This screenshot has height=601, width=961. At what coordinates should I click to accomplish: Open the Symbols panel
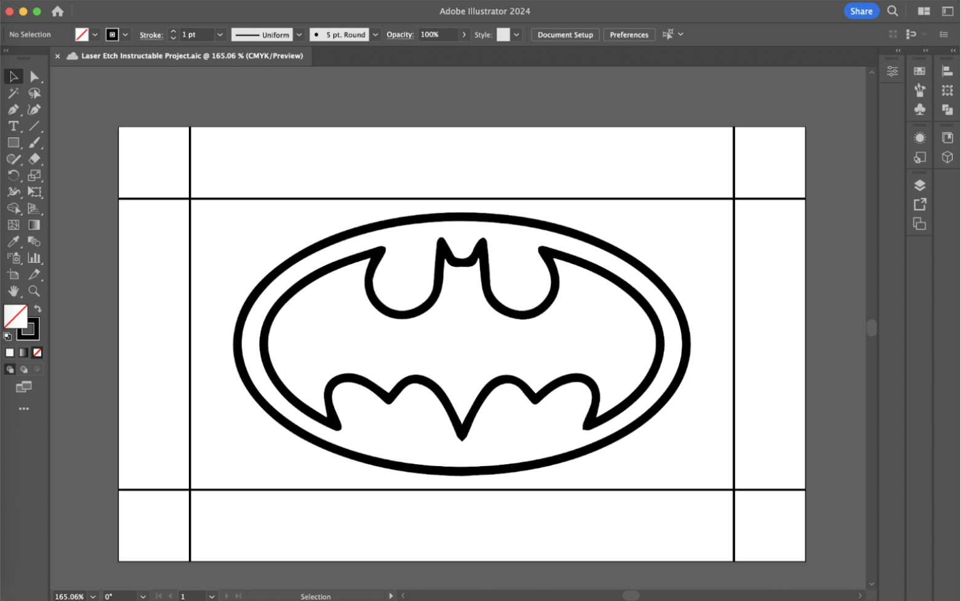click(920, 110)
